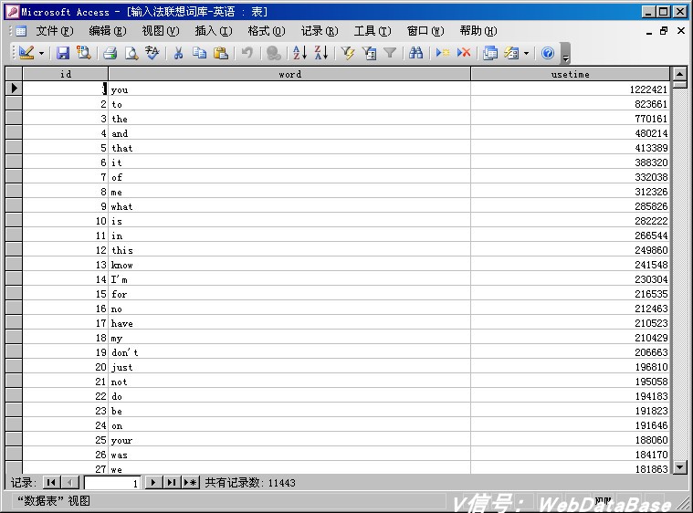Click the New Object icon
This screenshot has width=693, height=513.
pos(511,53)
